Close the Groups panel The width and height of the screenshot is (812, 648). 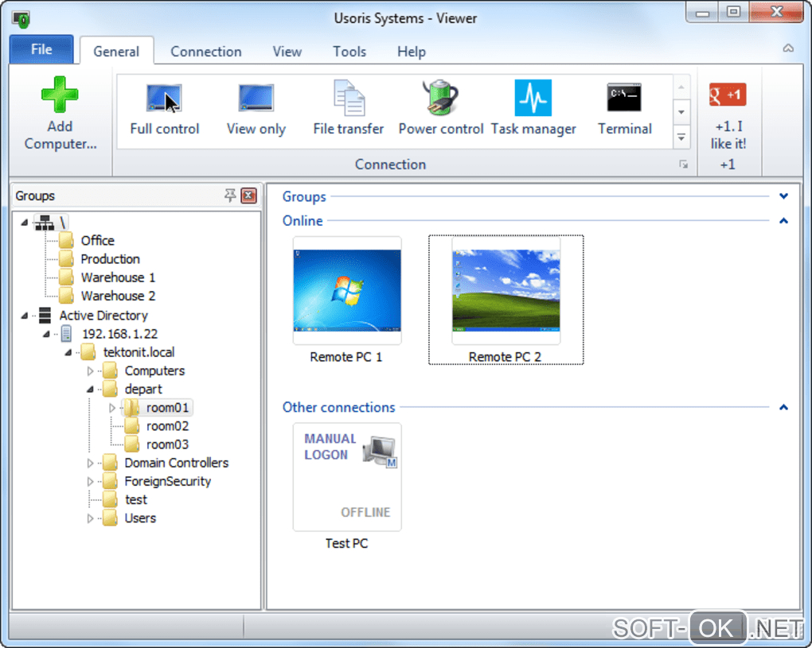(248, 196)
